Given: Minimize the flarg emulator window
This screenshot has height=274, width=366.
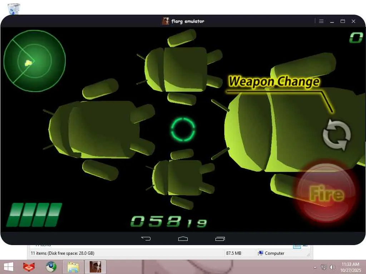Looking at the screenshot, I should (x=332, y=21).
